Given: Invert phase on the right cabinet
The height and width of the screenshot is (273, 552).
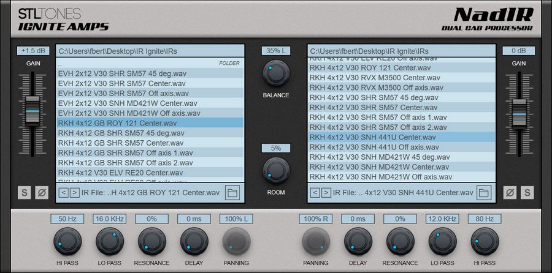Looking at the screenshot, I should tap(510, 192).
